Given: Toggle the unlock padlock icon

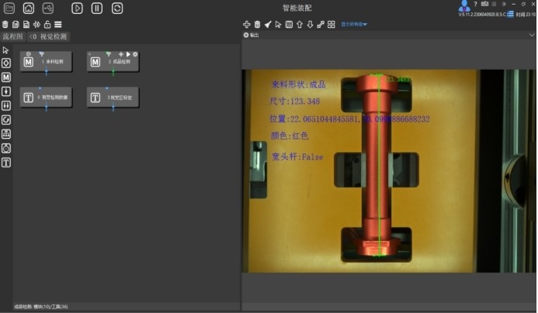Looking at the screenshot, I should coord(47,25).
